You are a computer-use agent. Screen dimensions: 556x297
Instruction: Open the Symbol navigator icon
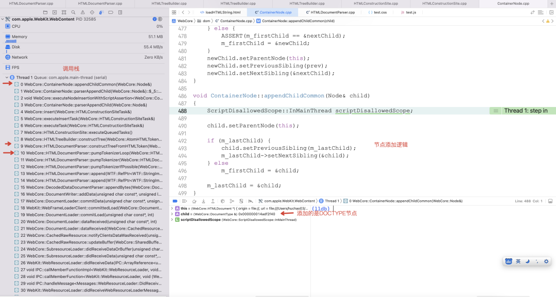point(64,12)
